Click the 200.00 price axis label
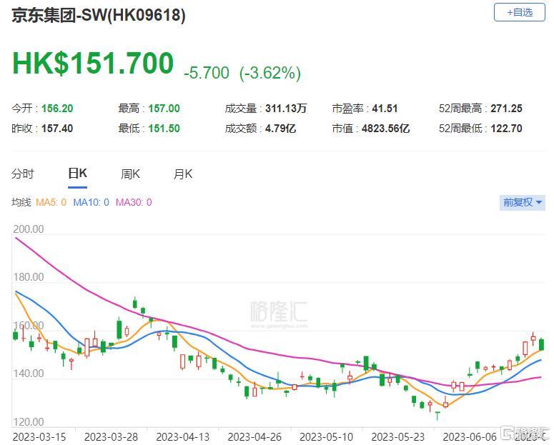Screen dimensions: 554x445 click(29, 229)
